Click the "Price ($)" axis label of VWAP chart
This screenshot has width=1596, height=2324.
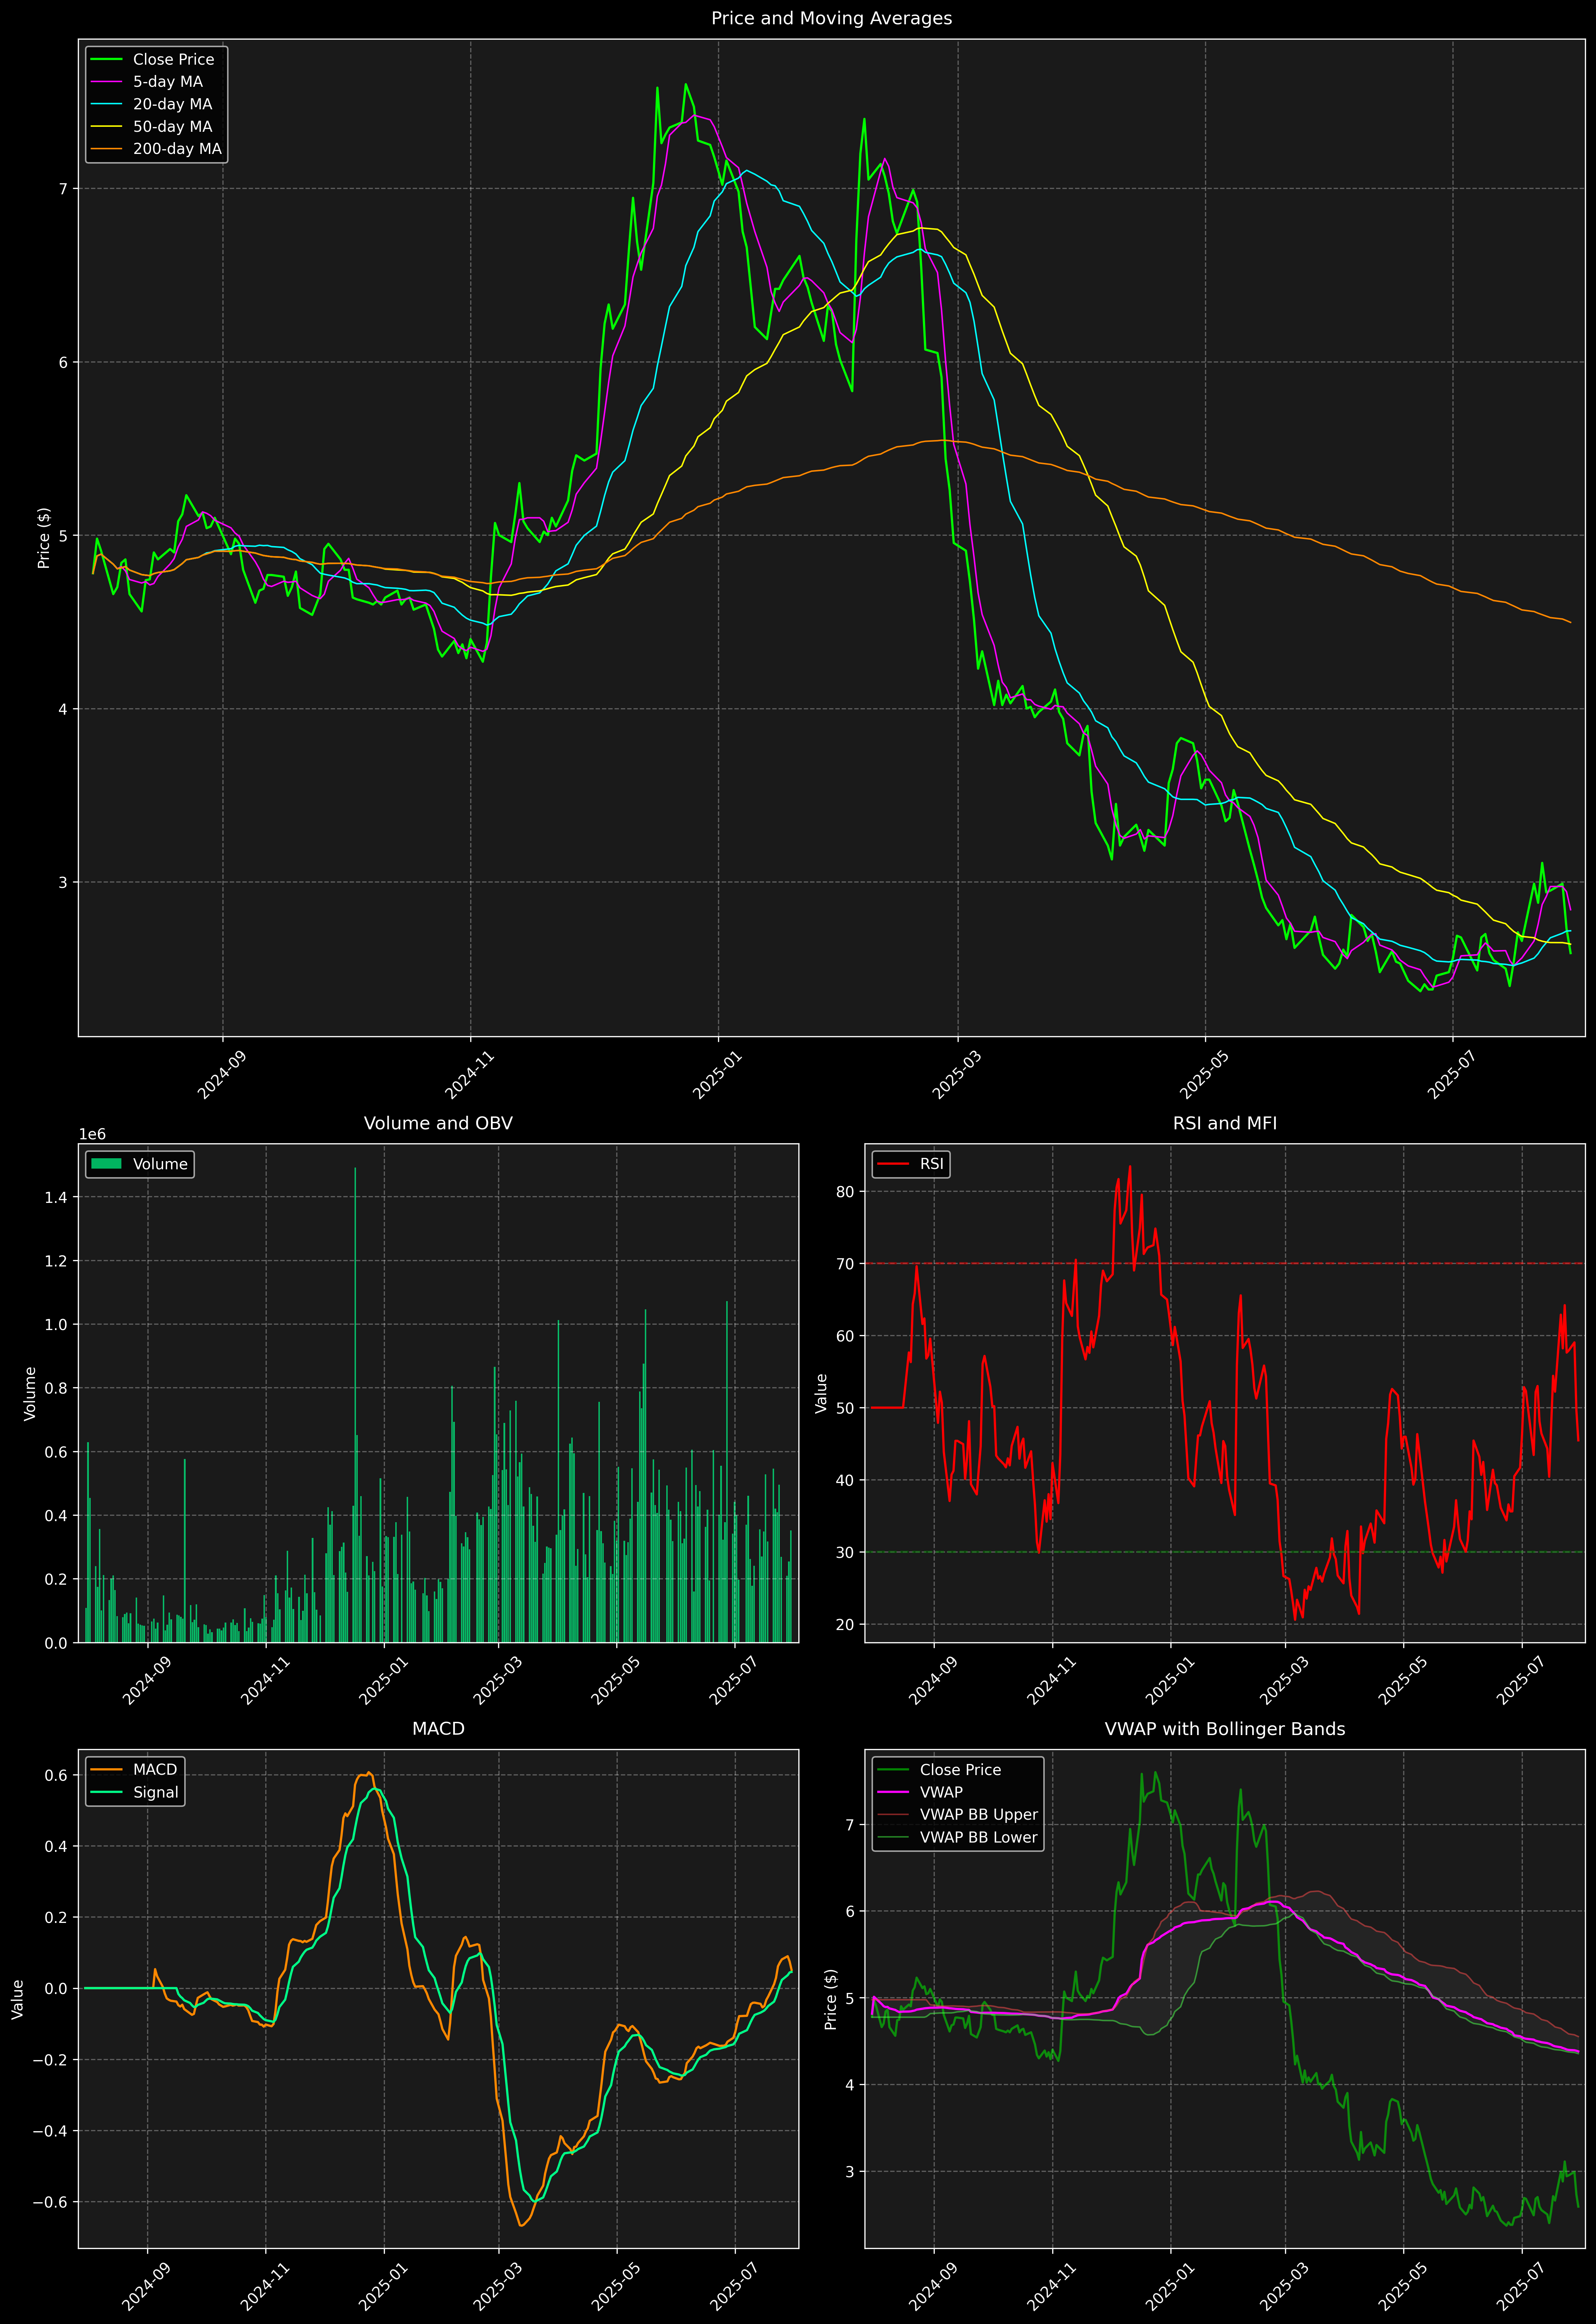tap(830, 1999)
